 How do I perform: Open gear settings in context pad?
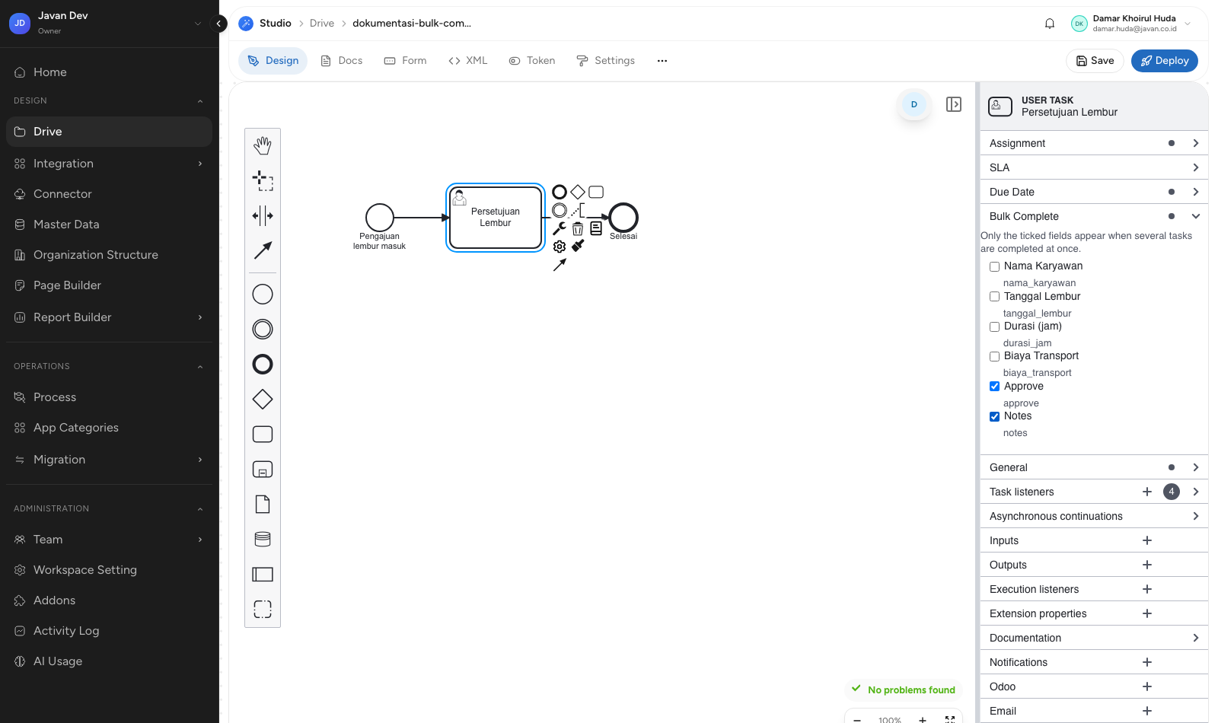pyautogui.click(x=560, y=247)
